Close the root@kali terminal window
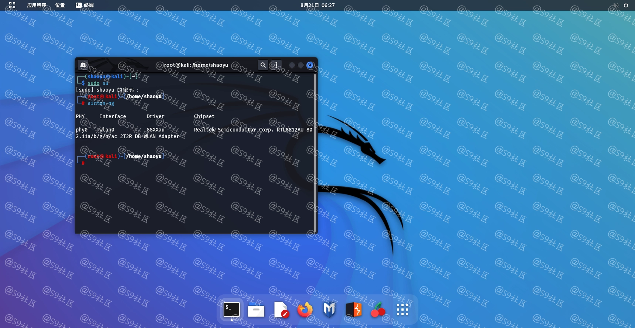The image size is (635, 328). 310,65
